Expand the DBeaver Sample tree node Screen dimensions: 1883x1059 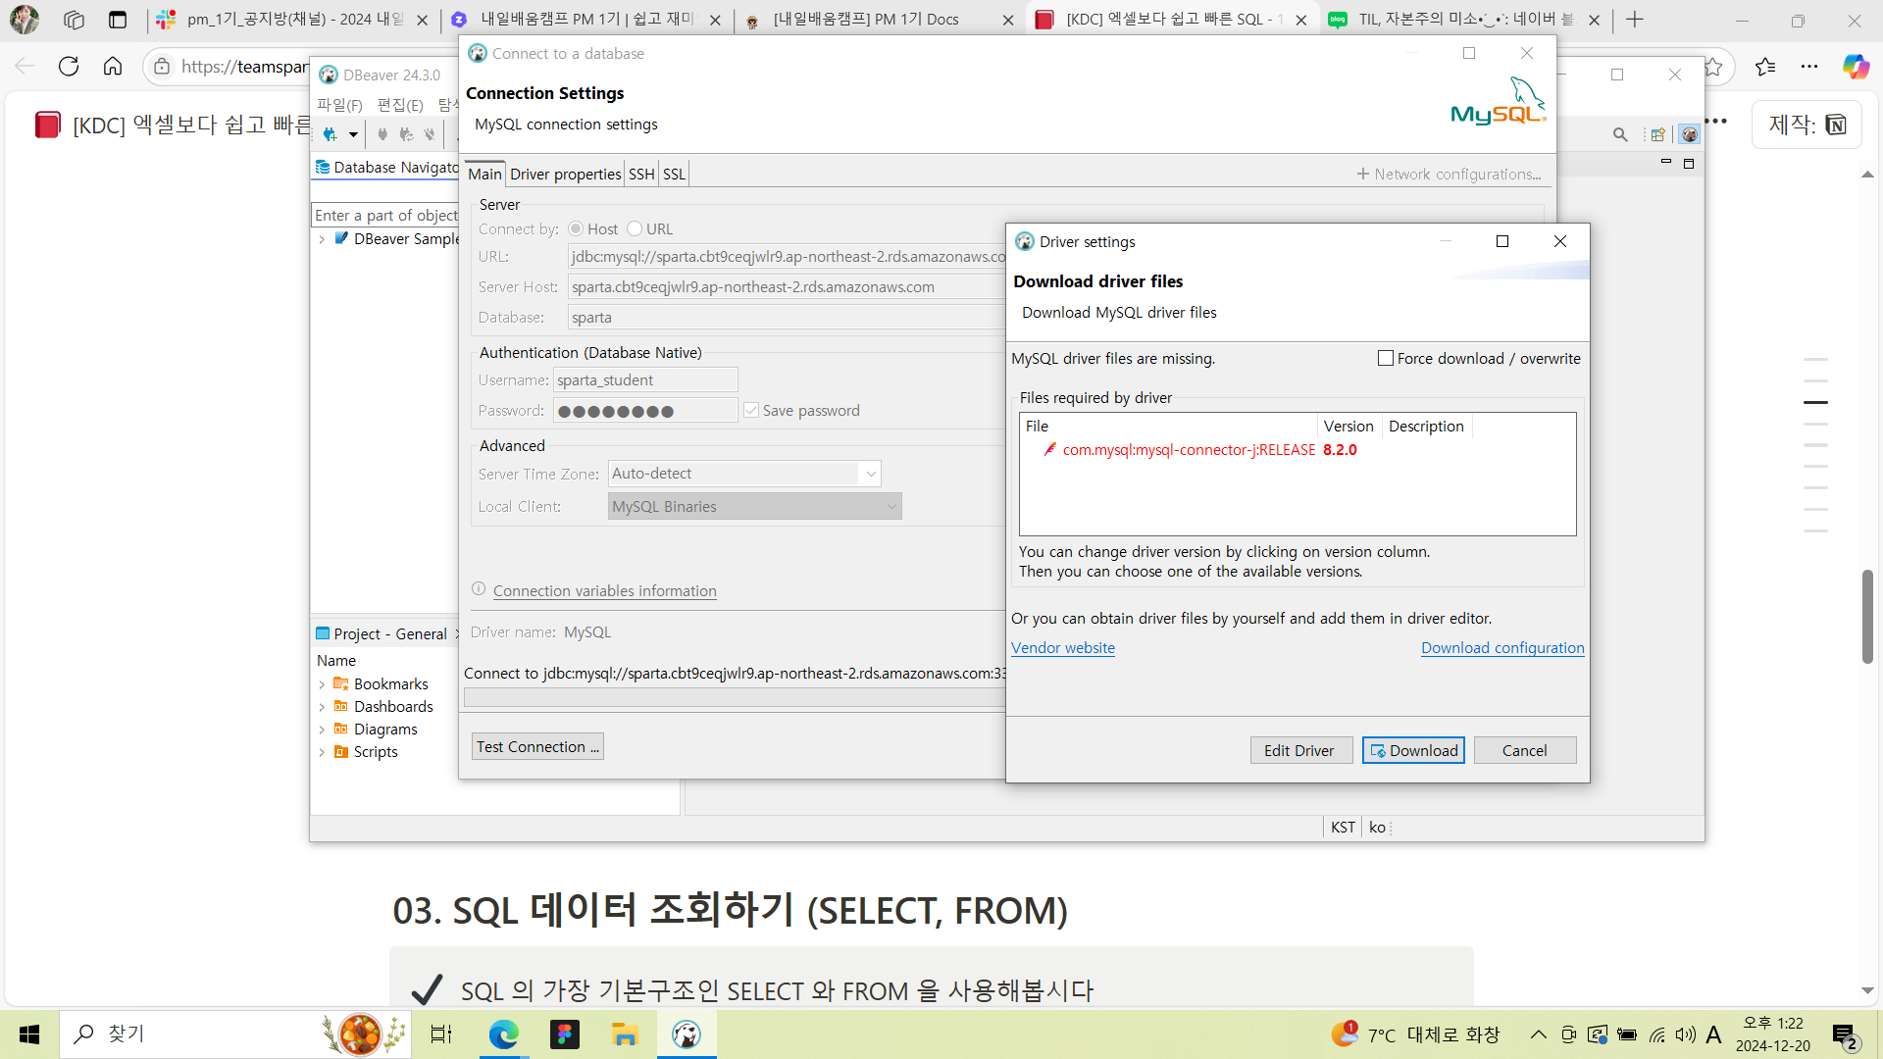[x=322, y=239]
